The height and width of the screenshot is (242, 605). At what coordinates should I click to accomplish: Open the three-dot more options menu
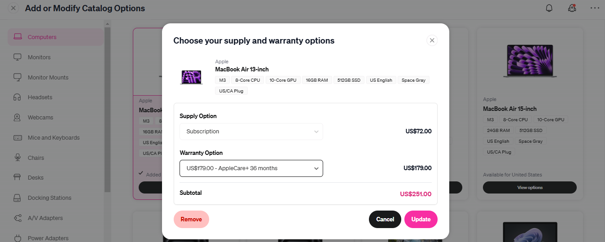pyautogui.click(x=595, y=8)
